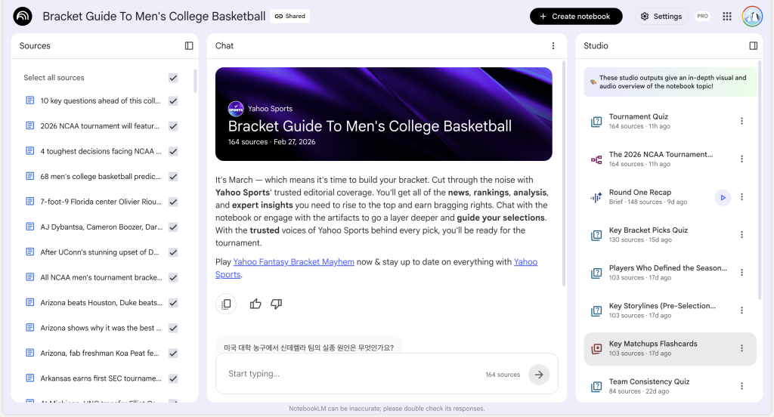Image resolution: width=774 pixels, height=417 pixels.
Task: Play the Round One Recap audio
Action: pos(723,197)
